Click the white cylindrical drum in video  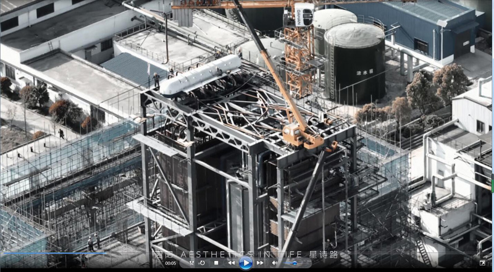199,74
